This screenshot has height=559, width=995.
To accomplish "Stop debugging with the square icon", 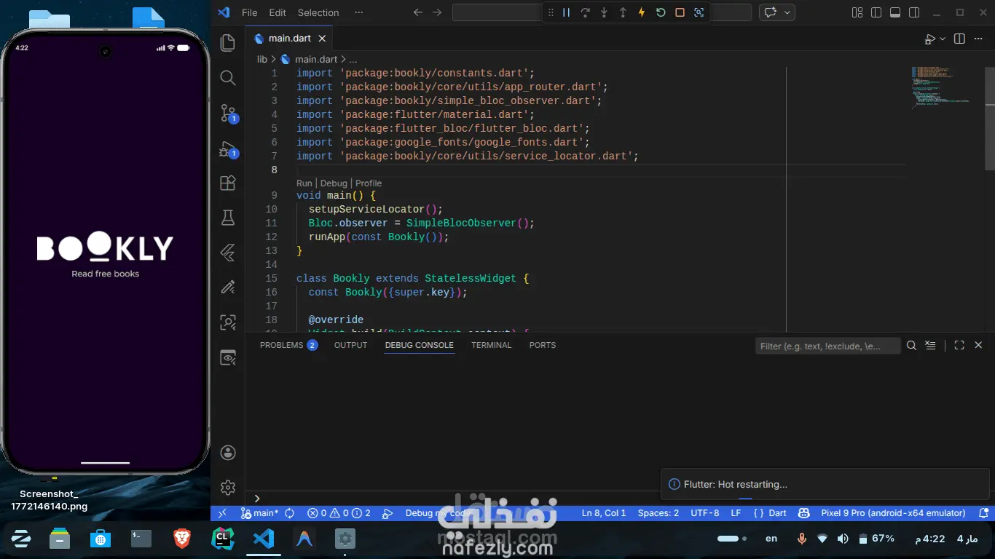I will pos(680,12).
